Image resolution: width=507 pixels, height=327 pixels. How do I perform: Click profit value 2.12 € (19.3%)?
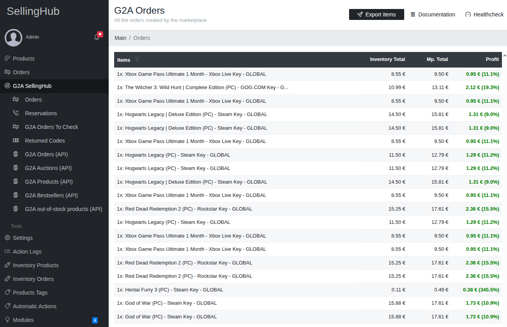point(482,88)
